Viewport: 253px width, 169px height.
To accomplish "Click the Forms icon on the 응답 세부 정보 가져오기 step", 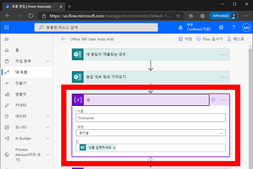I will click(78, 77).
